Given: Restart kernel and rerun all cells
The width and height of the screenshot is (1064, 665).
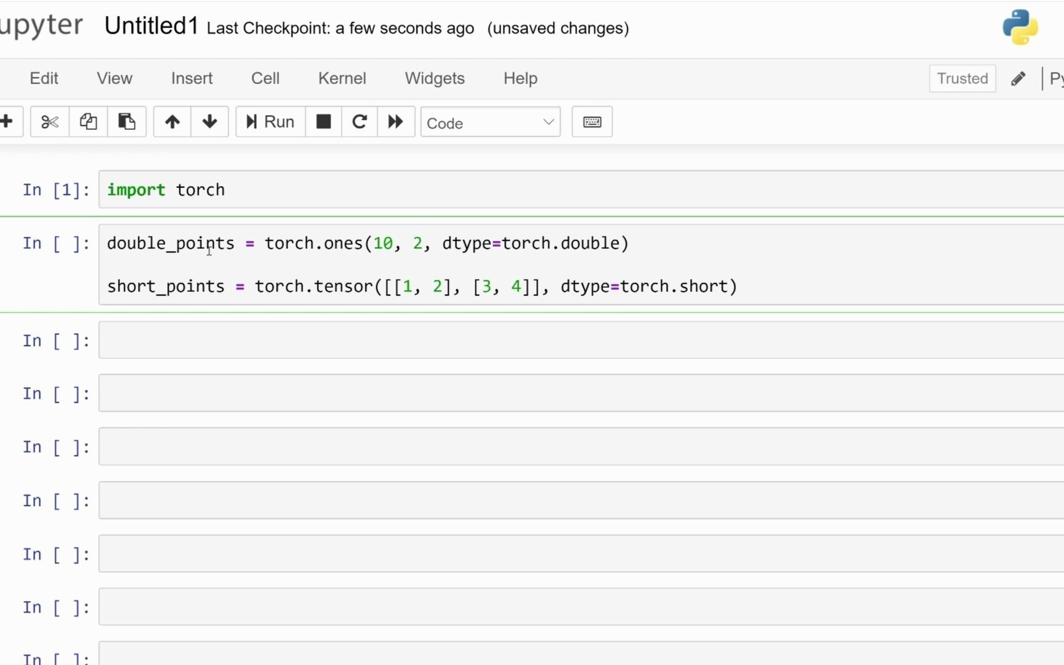Looking at the screenshot, I should point(395,122).
